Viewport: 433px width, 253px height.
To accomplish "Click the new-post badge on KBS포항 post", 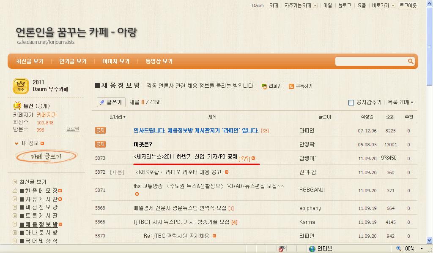I will coord(227,172).
